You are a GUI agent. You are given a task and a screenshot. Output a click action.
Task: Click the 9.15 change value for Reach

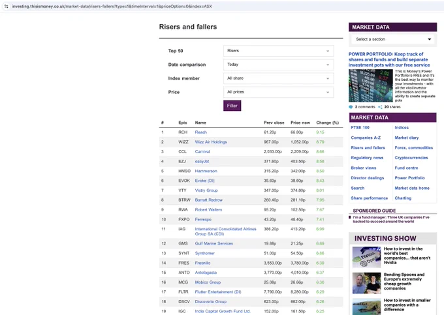pyautogui.click(x=320, y=132)
